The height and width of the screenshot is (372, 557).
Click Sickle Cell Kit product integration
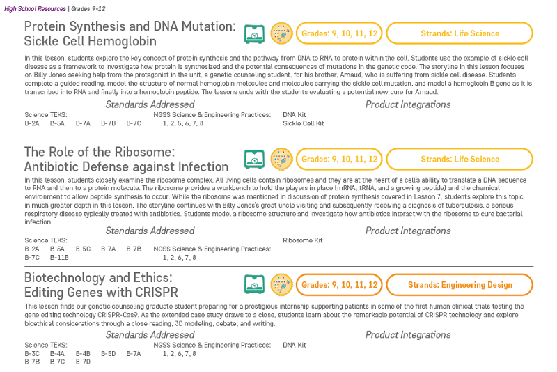[x=304, y=123]
